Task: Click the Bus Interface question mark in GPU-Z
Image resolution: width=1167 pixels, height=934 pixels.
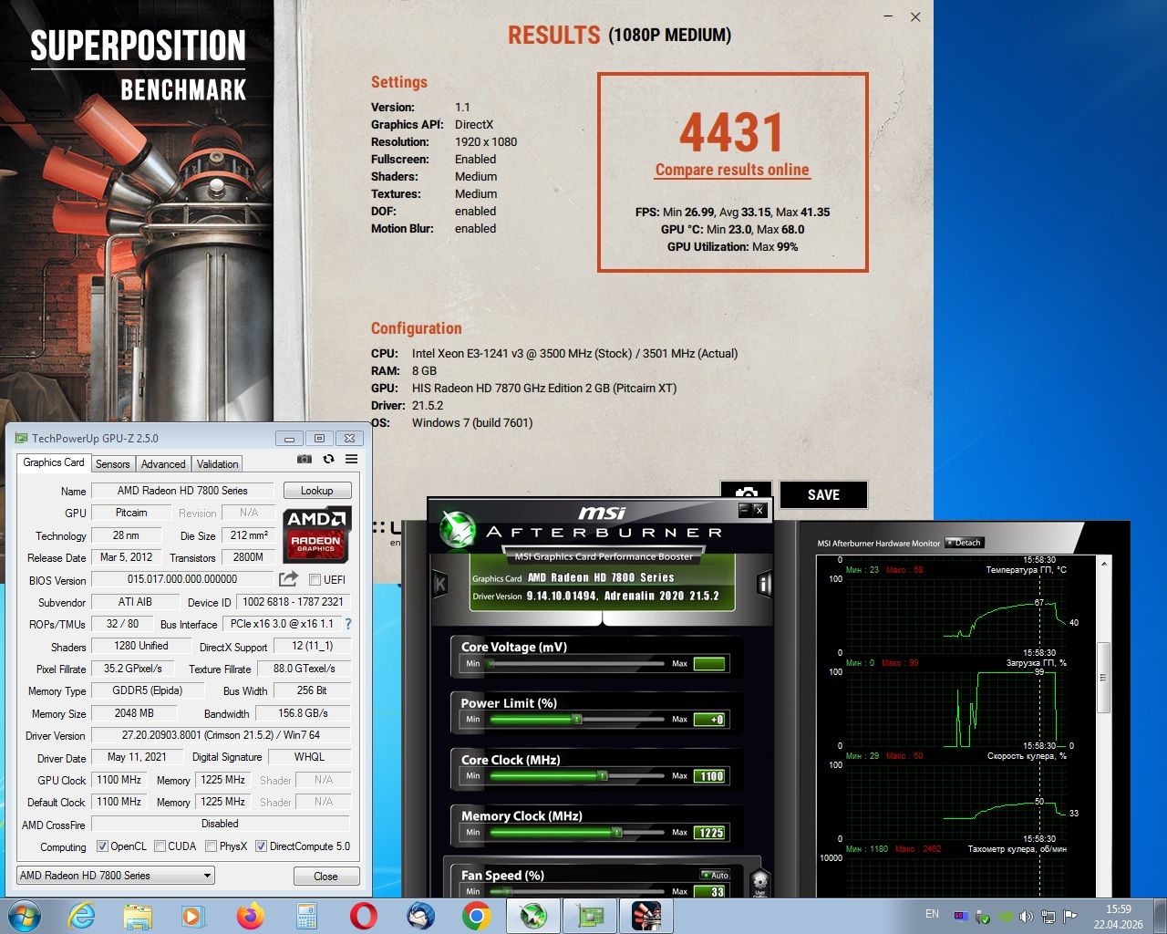Action: pos(347,625)
